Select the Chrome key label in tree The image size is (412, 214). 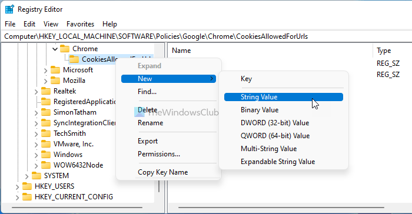click(x=85, y=49)
